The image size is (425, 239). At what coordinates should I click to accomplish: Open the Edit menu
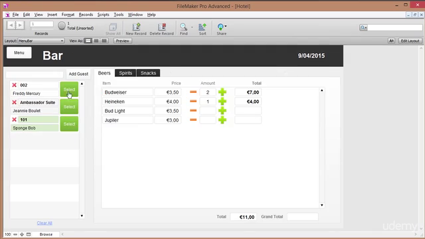click(x=27, y=15)
